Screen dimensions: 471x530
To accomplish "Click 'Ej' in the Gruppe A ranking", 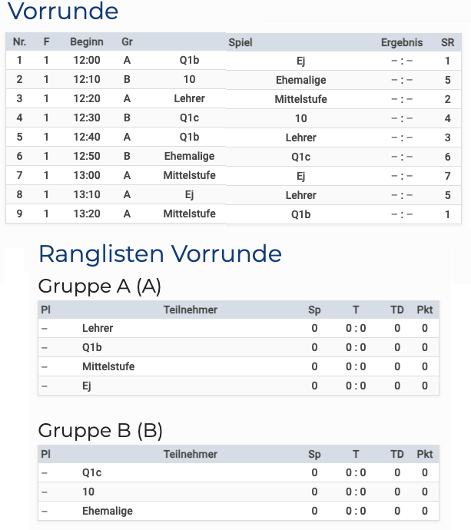I will [x=87, y=386].
